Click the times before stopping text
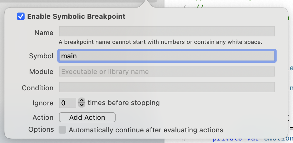This screenshot has width=293, height=143. pyautogui.click(x=124, y=103)
